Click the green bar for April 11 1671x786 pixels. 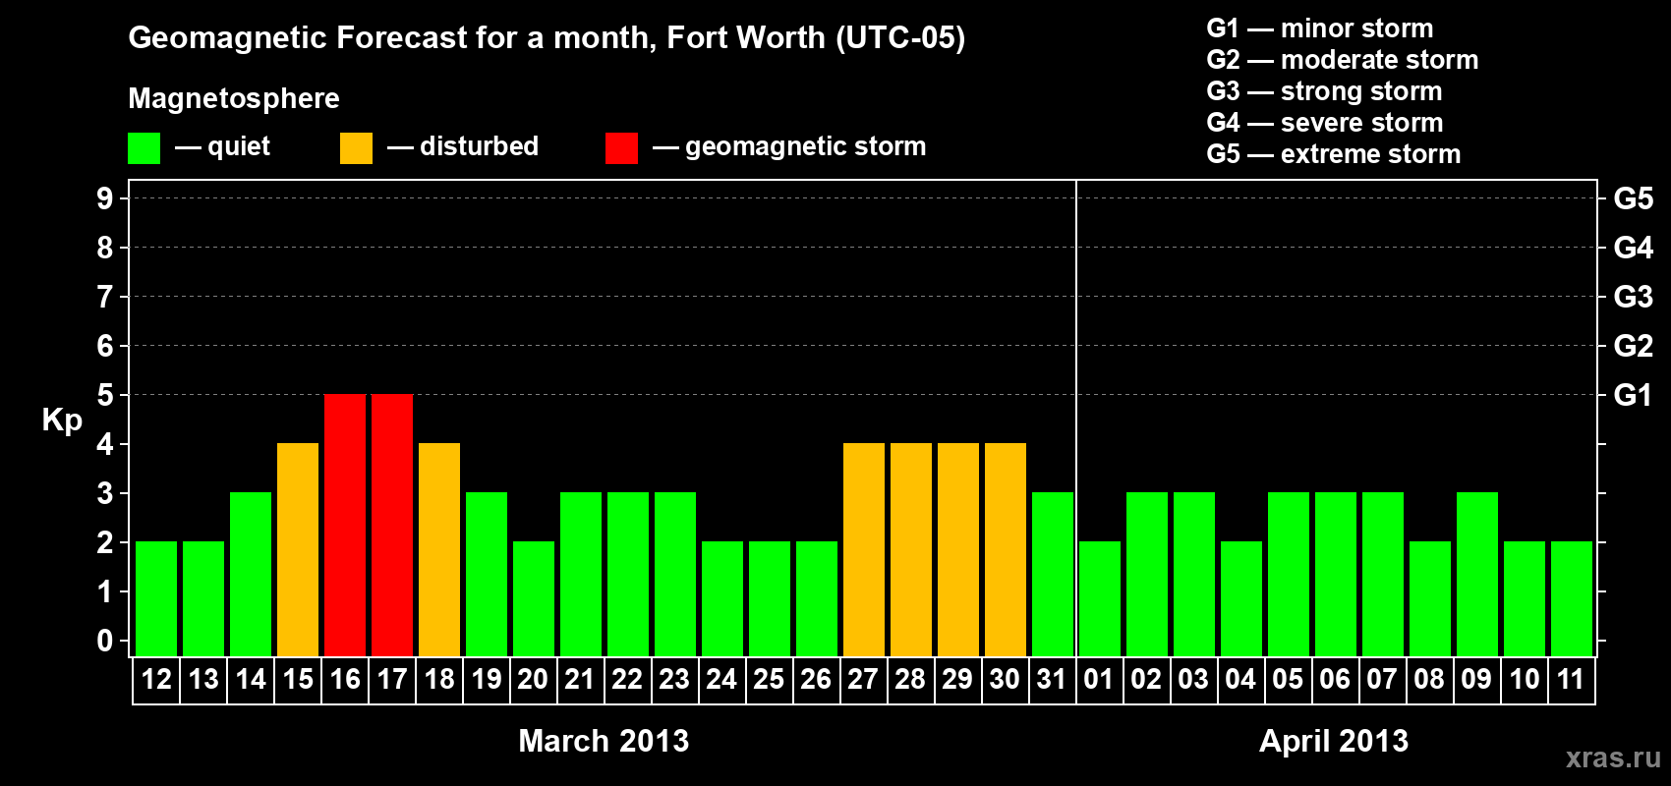coord(1572,598)
